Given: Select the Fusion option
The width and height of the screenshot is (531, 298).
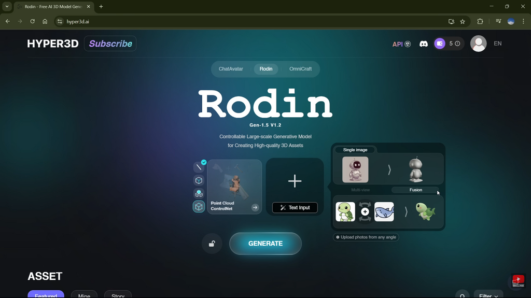Looking at the screenshot, I should (x=415, y=190).
